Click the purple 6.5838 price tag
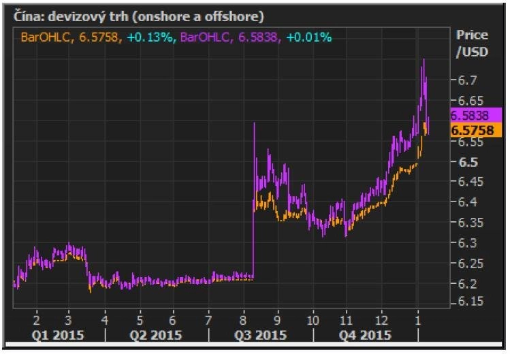 point(476,115)
